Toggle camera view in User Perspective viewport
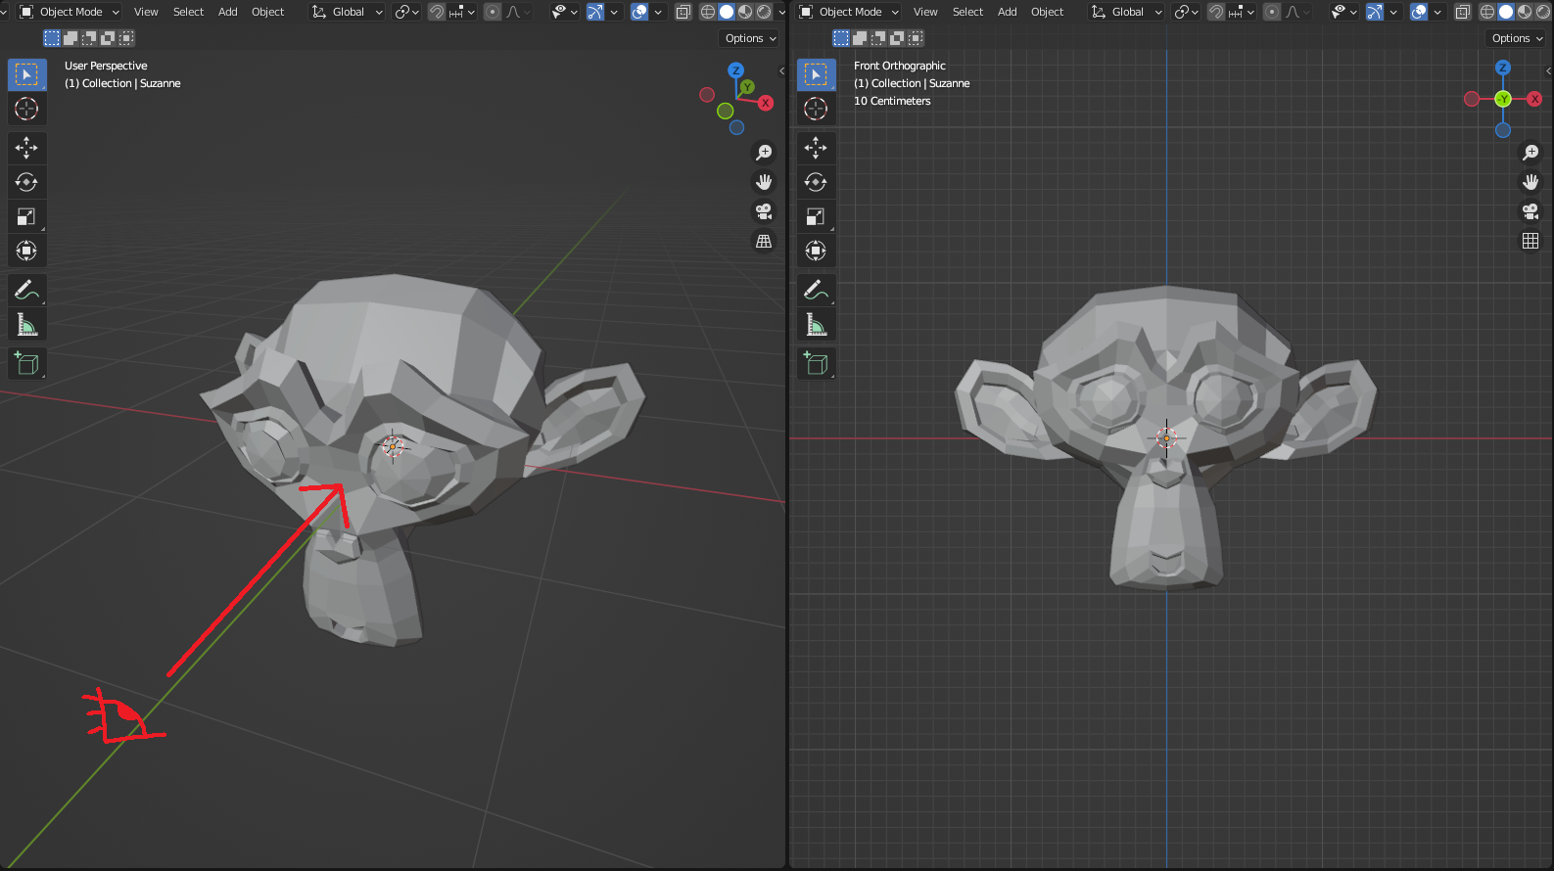Viewport: 1554px width, 871px height. [x=764, y=211]
